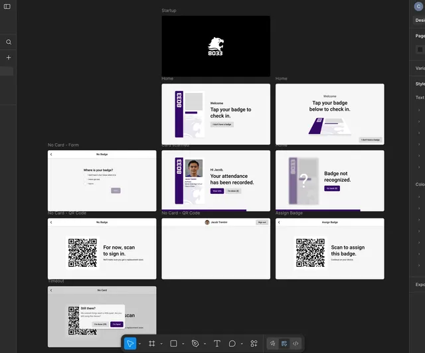Switch to Dev Mode code toggle
The height and width of the screenshot is (353, 425).
296,344
